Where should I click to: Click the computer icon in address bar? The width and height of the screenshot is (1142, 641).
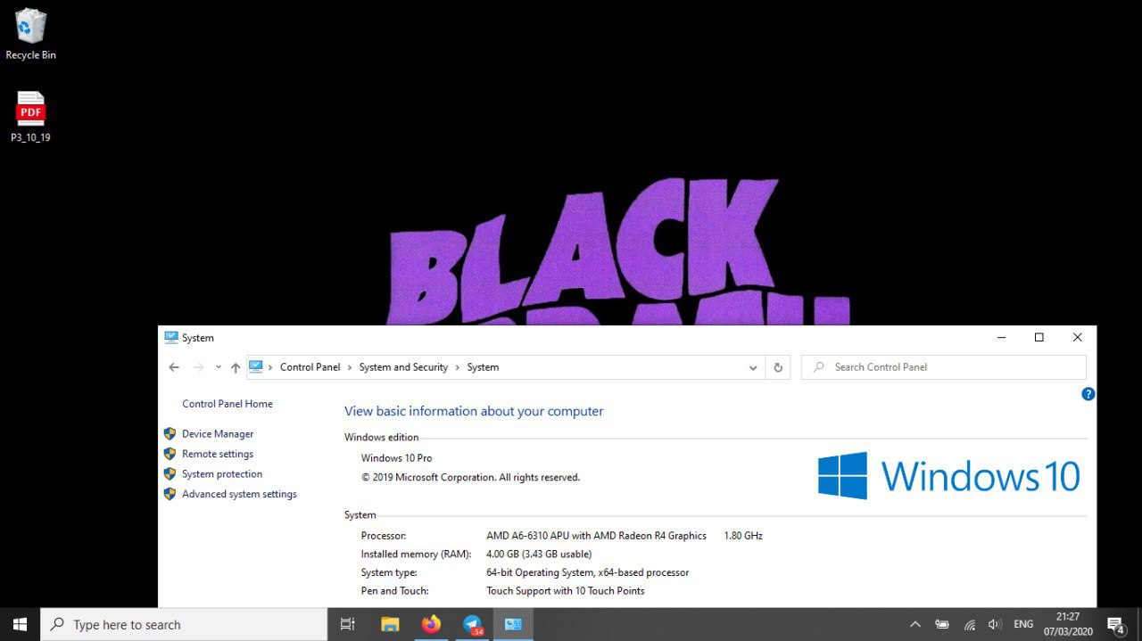(256, 366)
